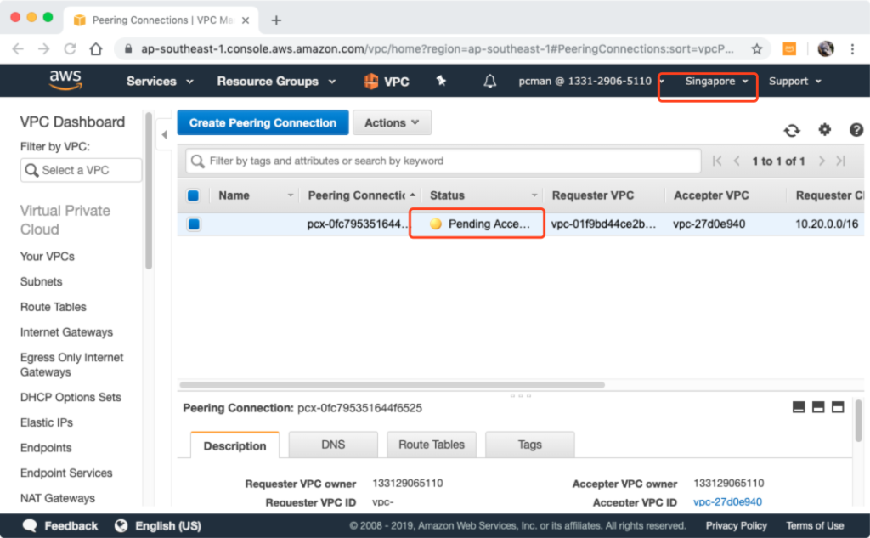Image resolution: width=870 pixels, height=538 pixels.
Task: Maximize the details pane layout icon
Action: coord(837,407)
